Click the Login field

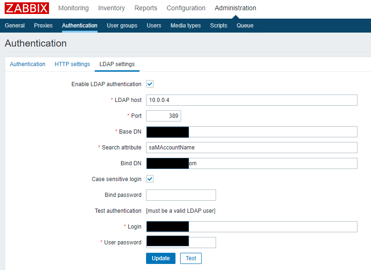click(252, 227)
